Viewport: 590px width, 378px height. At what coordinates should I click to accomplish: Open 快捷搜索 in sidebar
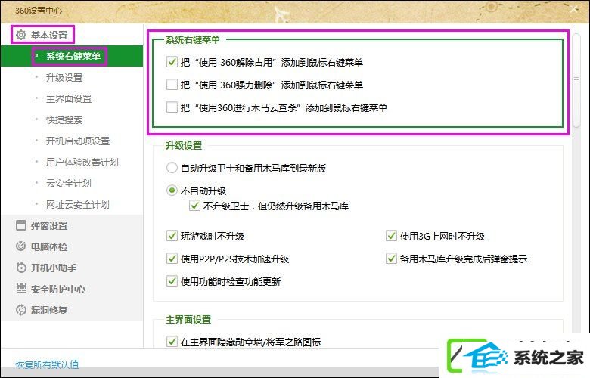tap(64, 119)
